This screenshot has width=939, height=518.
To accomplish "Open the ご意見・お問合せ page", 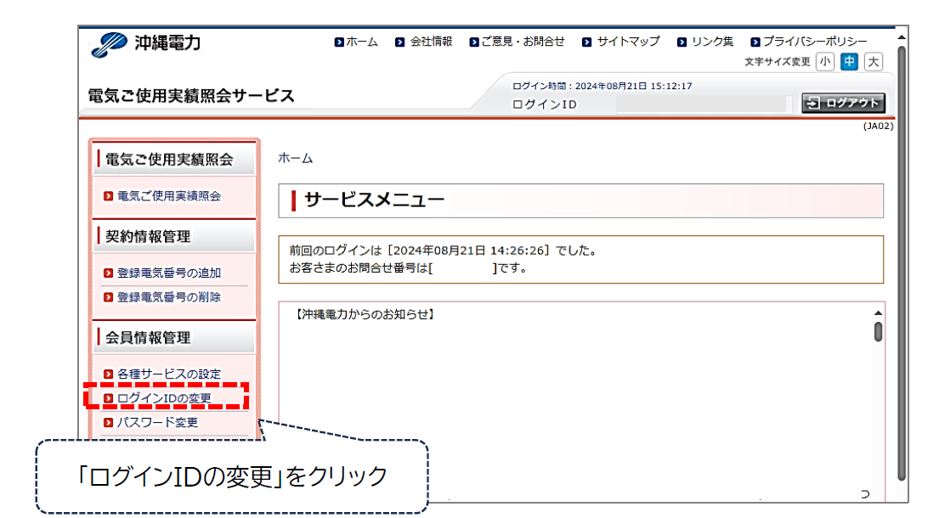I will tap(523, 42).
